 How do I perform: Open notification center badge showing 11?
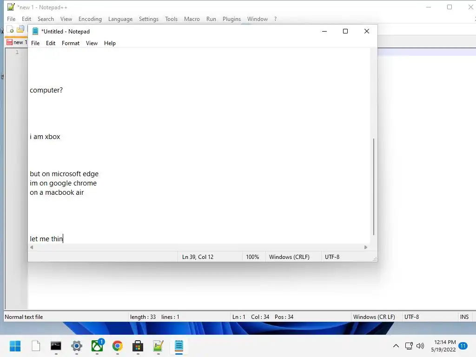pyautogui.click(x=463, y=346)
